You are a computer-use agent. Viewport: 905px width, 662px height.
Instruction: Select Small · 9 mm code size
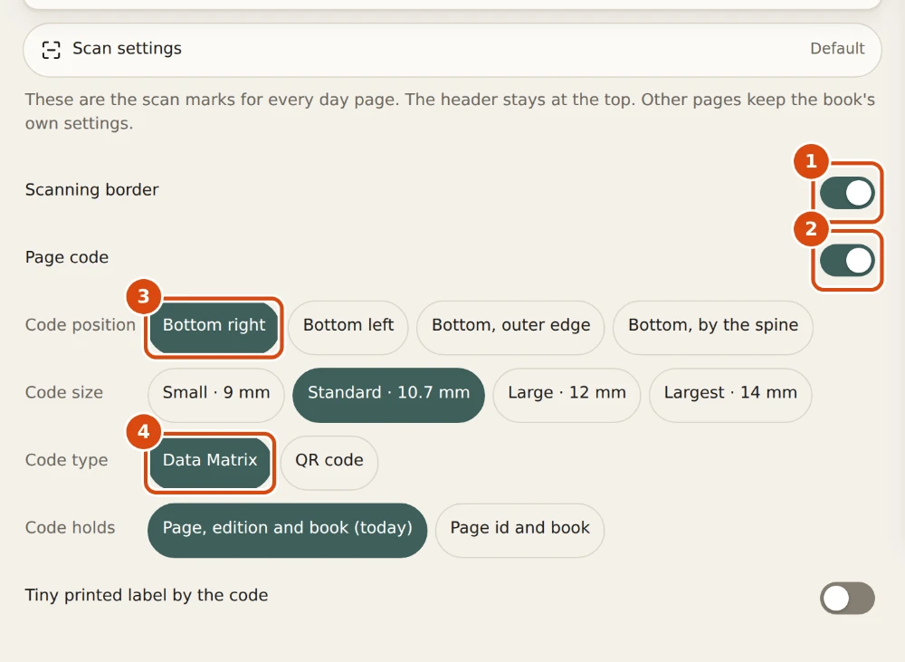[x=216, y=395]
